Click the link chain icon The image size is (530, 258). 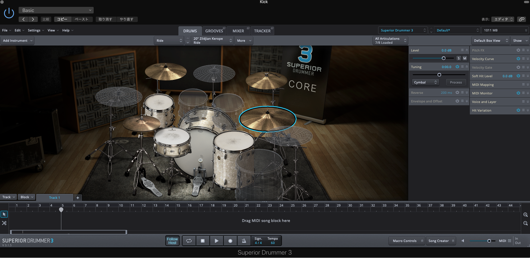(522, 19)
